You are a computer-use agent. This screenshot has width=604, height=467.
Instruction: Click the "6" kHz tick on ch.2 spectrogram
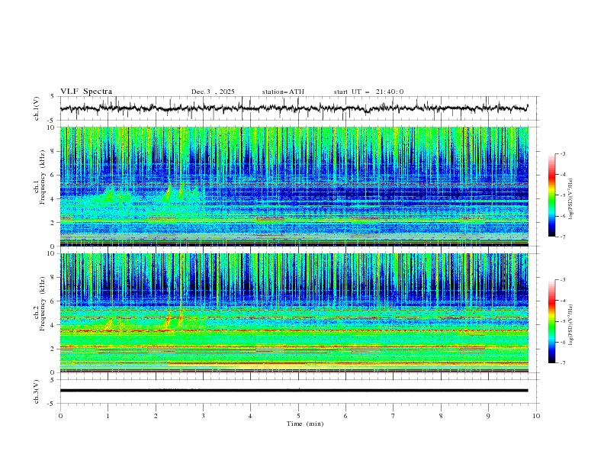click(x=53, y=301)
